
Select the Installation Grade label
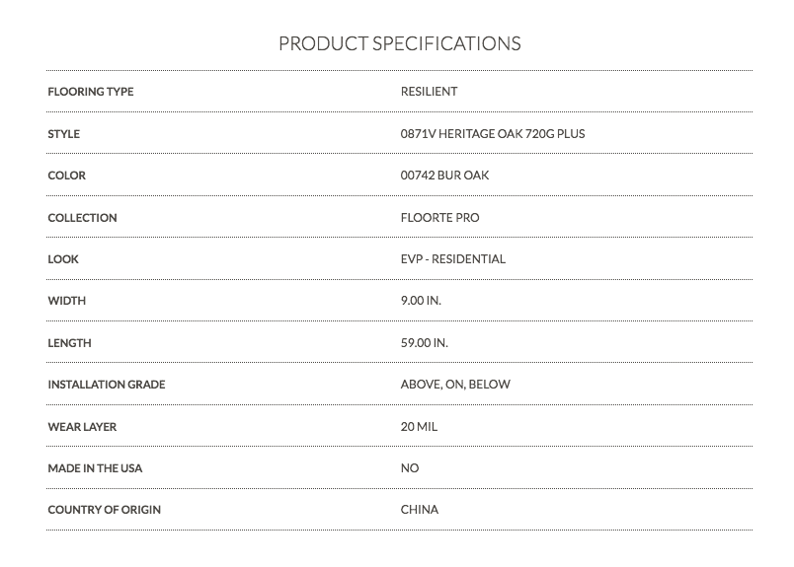pyautogui.click(x=107, y=385)
